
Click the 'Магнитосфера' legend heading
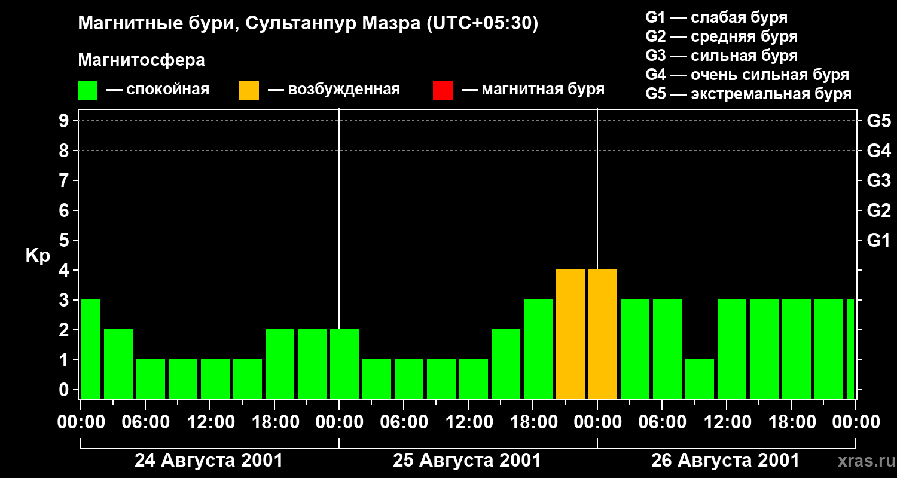pos(141,60)
